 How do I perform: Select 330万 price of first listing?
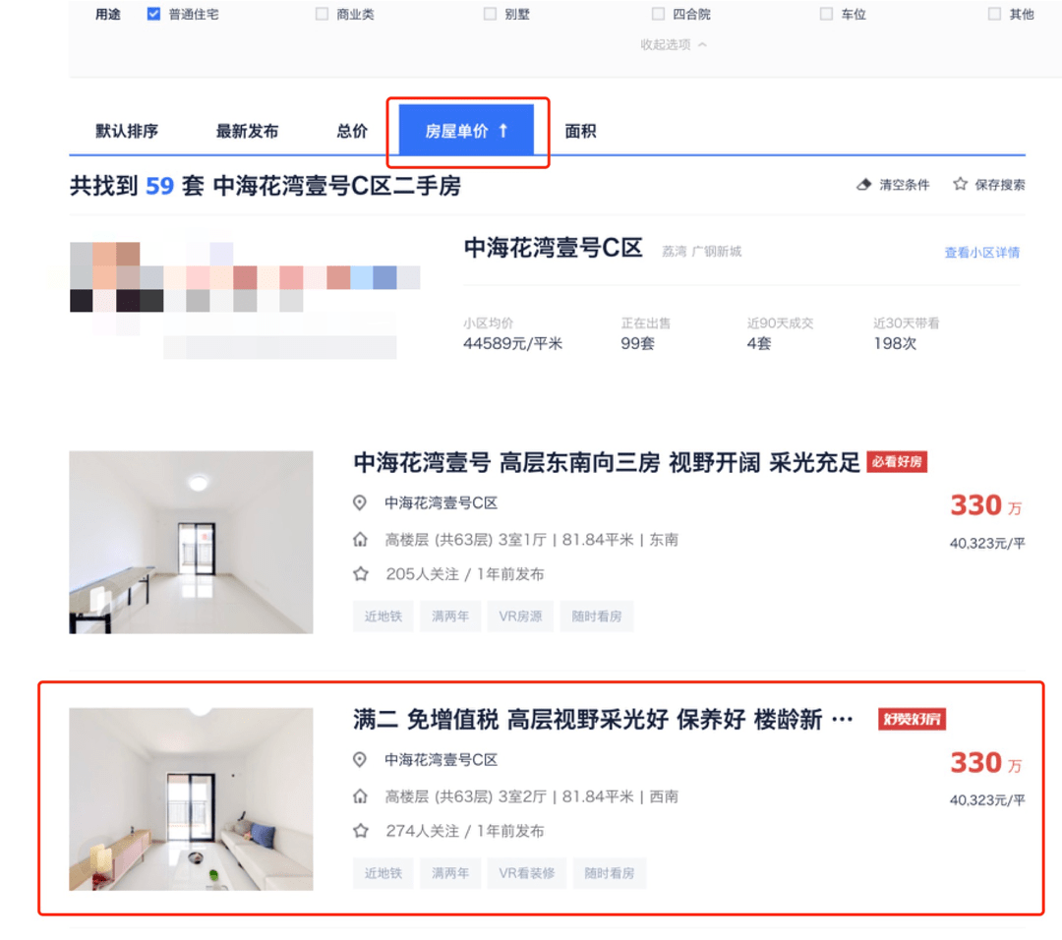[x=985, y=505]
